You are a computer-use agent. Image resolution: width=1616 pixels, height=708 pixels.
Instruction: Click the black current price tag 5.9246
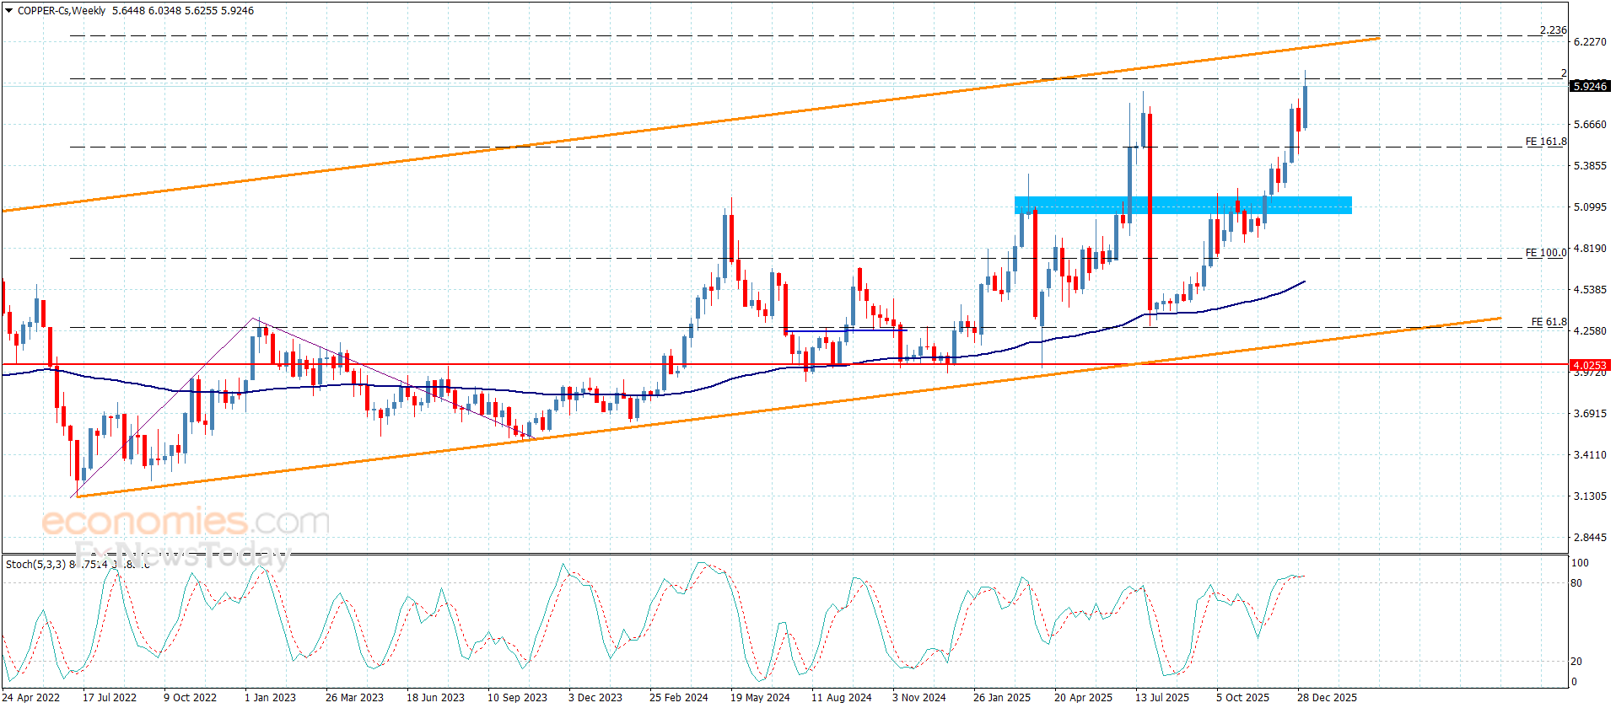[x=1590, y=86]
